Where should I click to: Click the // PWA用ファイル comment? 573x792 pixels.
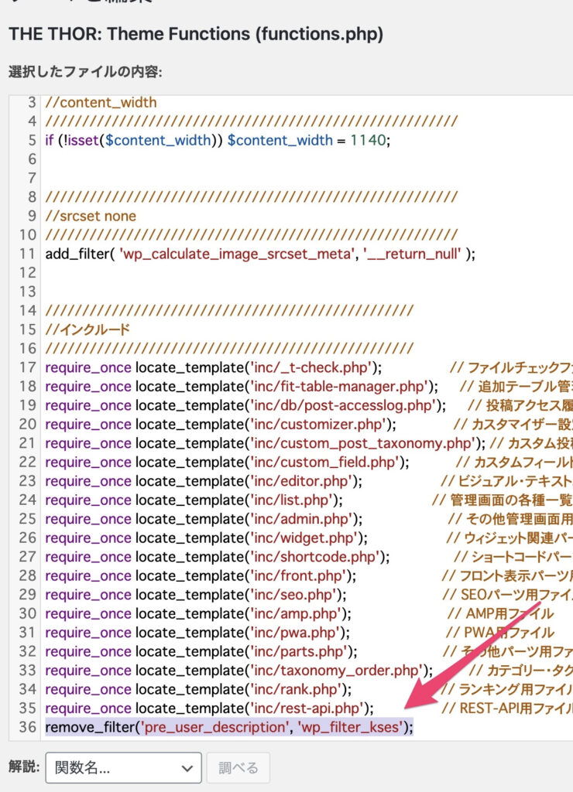pyautogui.click(x=501, y=633)
